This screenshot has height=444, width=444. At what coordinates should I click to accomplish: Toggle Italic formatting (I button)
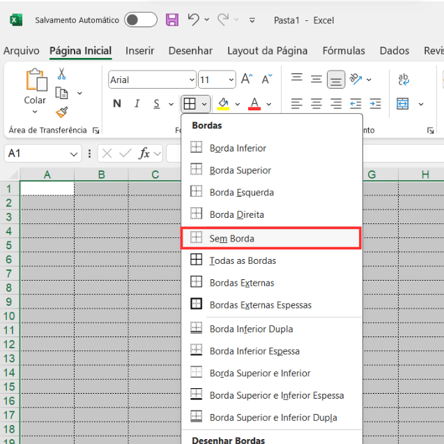tap(137, 104)
